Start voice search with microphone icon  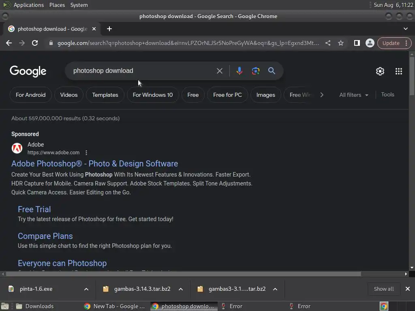pos(239,71)
